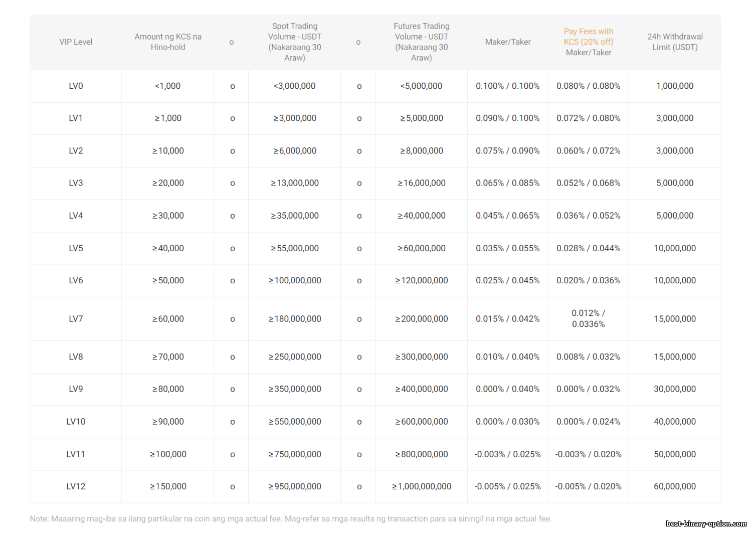Select the LV12 level cell
The width and height of the screenshot is (752, 533).
[x=76, y=486]
